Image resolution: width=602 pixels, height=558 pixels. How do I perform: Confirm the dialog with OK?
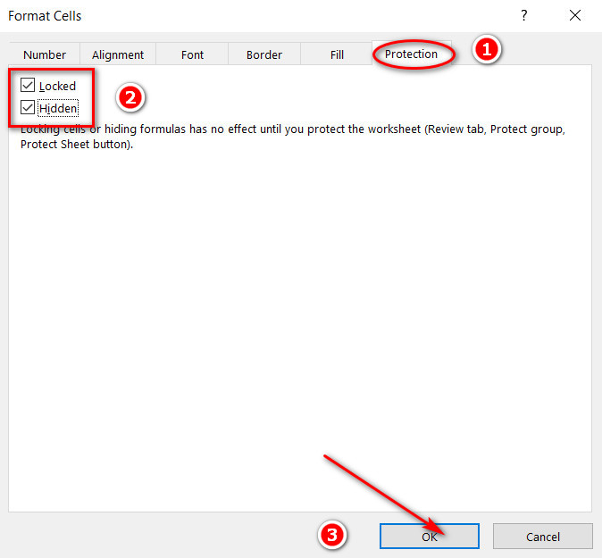point(430,536)
